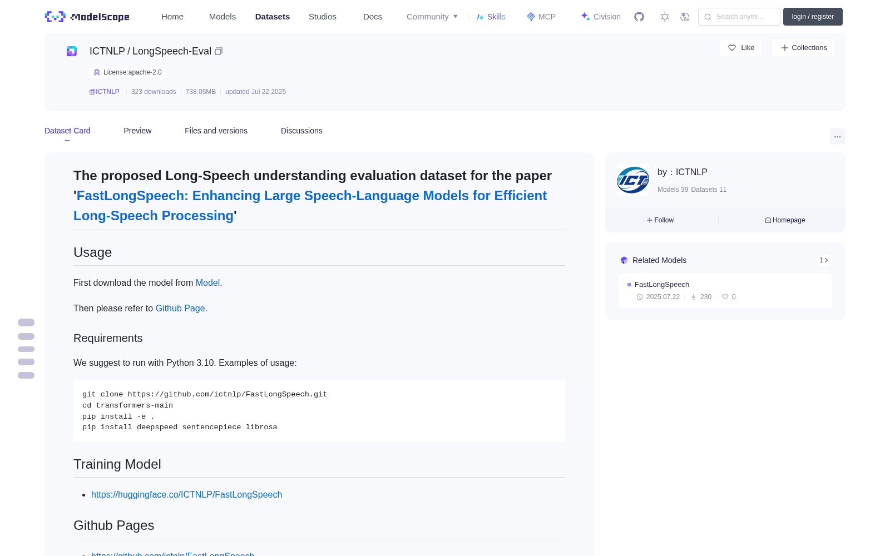Click the 'pip install deepspeed sentencepiece librosa' line

click(x=180, y=427)
